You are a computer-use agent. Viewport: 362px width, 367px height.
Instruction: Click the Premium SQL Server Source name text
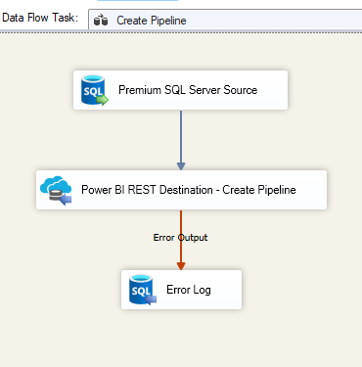point(188,90)
